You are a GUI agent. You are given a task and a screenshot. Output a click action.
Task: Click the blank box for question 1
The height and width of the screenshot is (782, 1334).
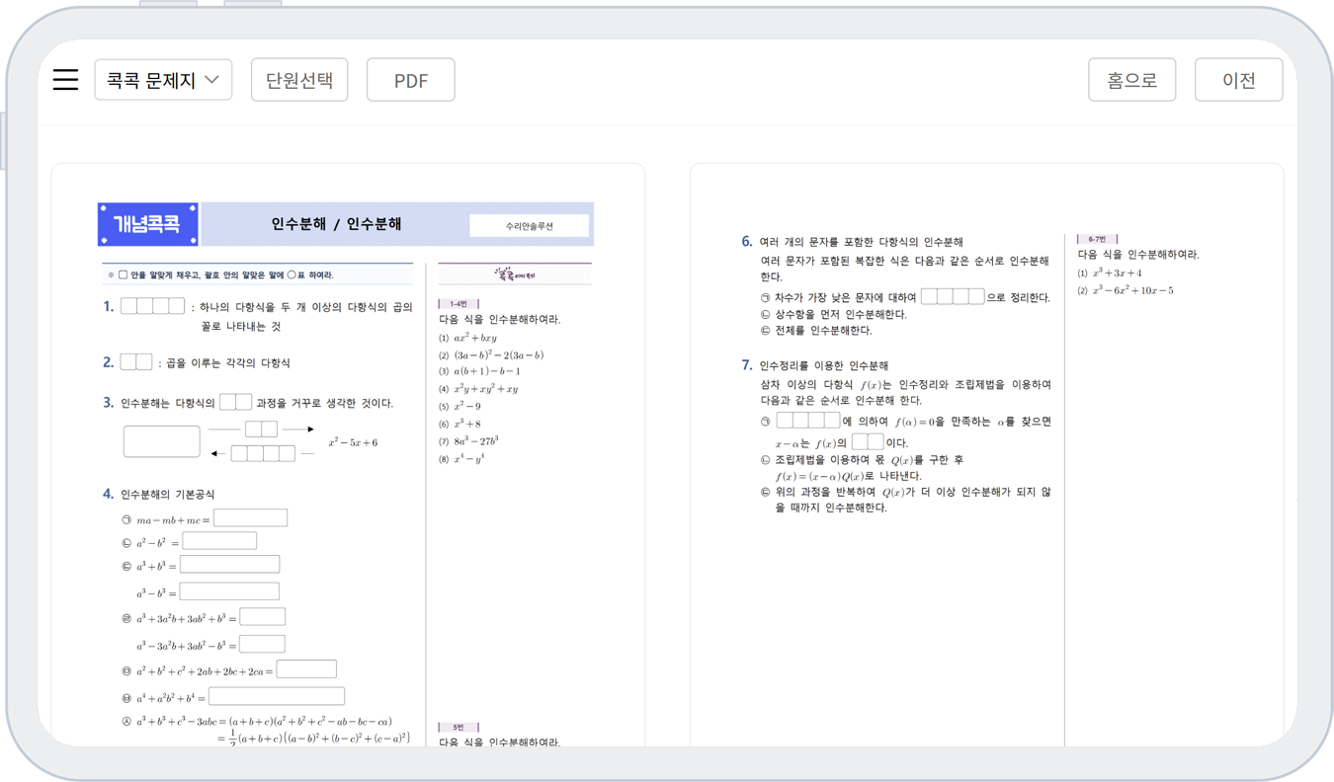[x=152, y=306]
